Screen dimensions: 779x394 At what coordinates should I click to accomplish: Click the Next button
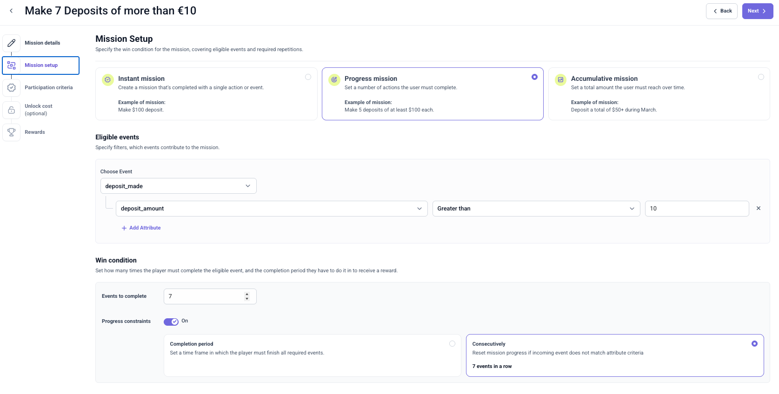click(x=758, y=11)
